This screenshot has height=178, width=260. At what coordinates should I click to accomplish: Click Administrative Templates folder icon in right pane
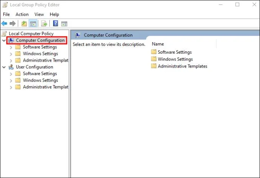154,66
